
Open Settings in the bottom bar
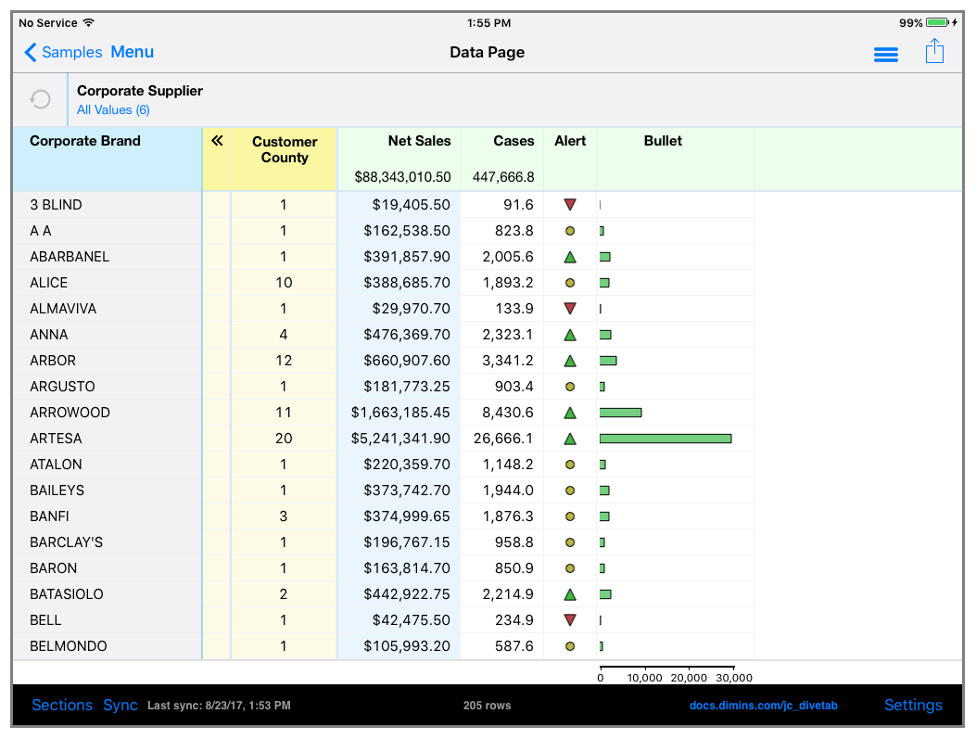(912, 705)
